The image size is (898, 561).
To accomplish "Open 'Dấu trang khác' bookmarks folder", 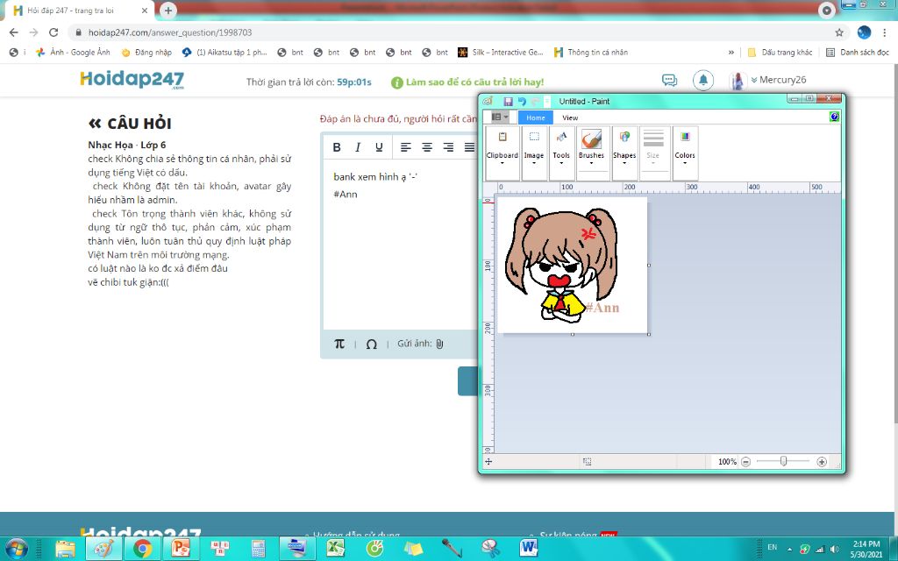I will click(x=780, y=52).
